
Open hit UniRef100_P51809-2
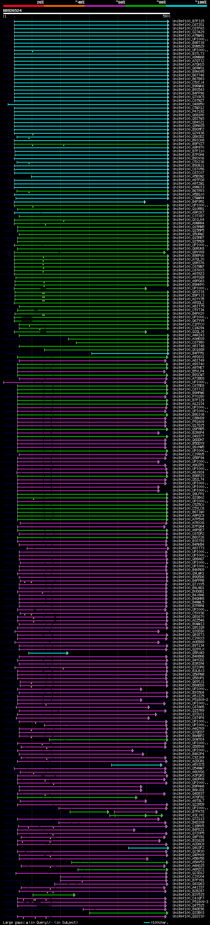(x=190, y=700)
